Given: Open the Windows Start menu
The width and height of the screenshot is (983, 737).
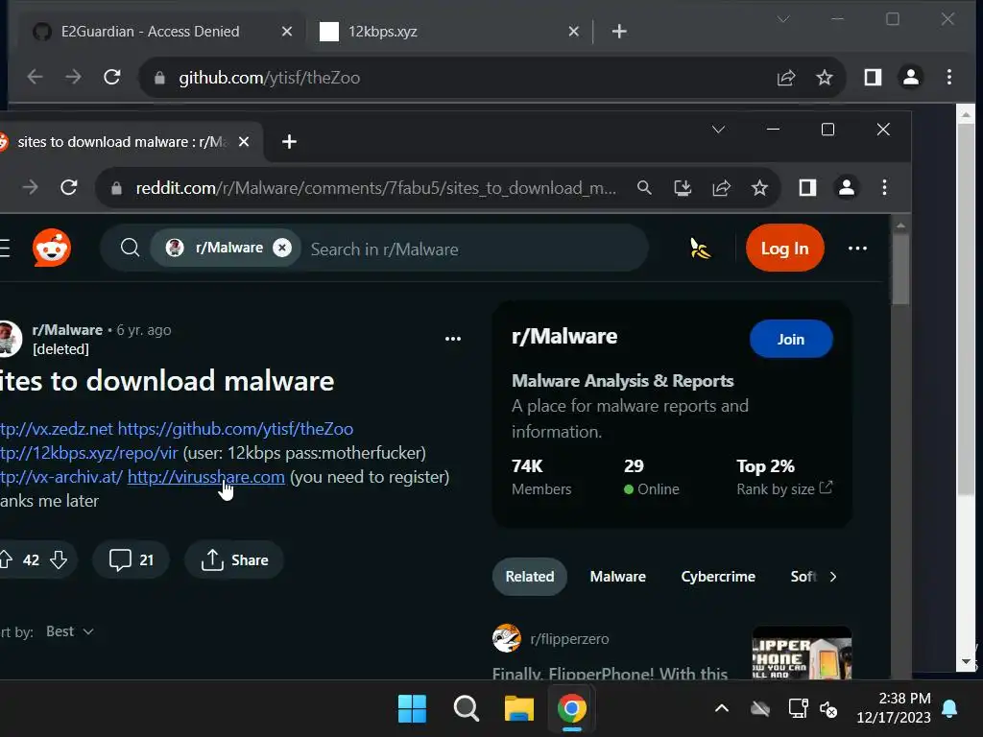Looking at the screenshot, I should [x=412, y=709].
